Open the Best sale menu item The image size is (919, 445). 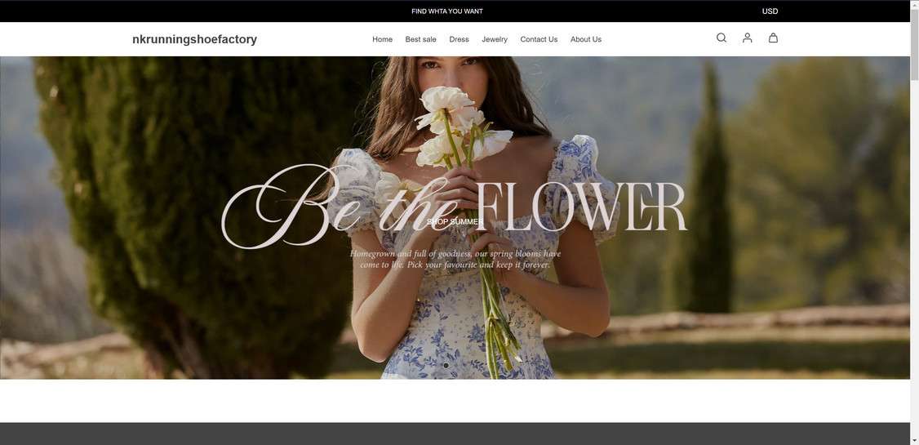[421, 39]
